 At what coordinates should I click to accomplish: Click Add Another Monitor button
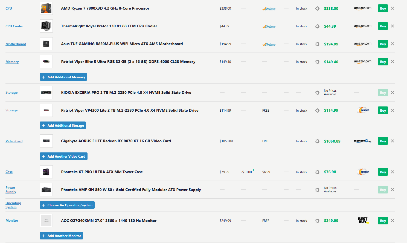(x=61, y=236)
